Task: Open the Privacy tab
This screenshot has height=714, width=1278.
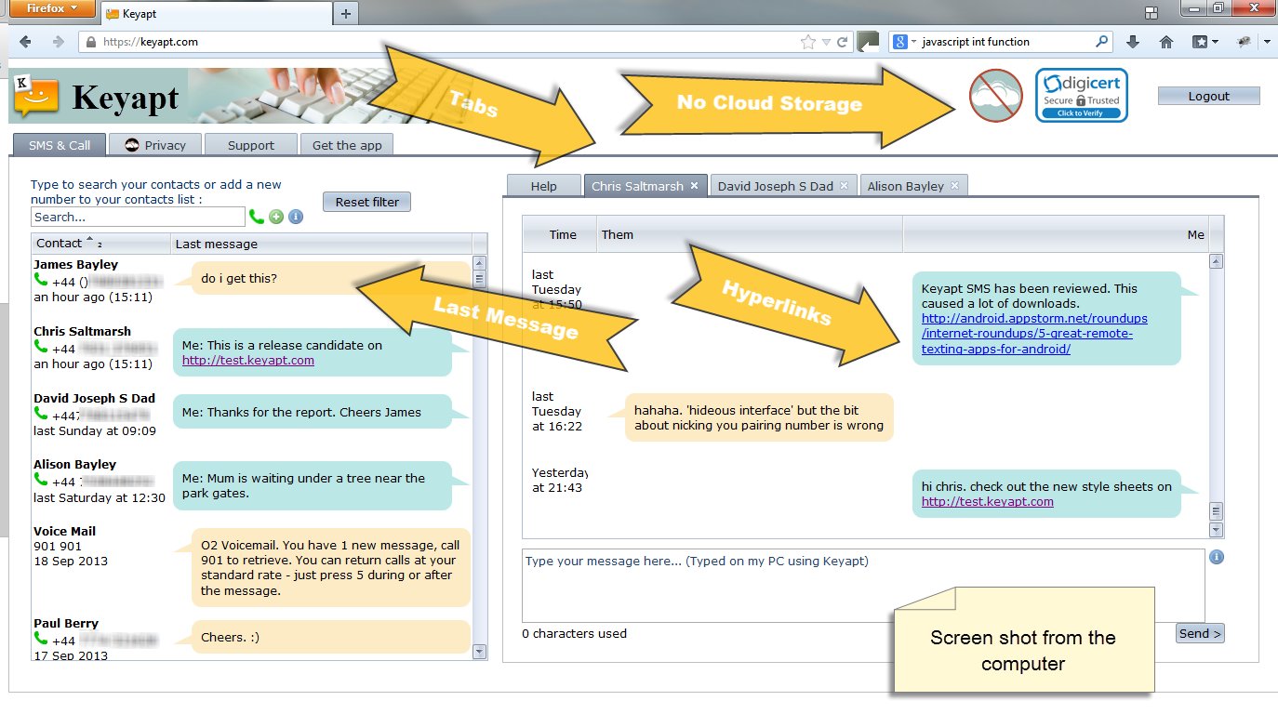Action: click(154, 145)
